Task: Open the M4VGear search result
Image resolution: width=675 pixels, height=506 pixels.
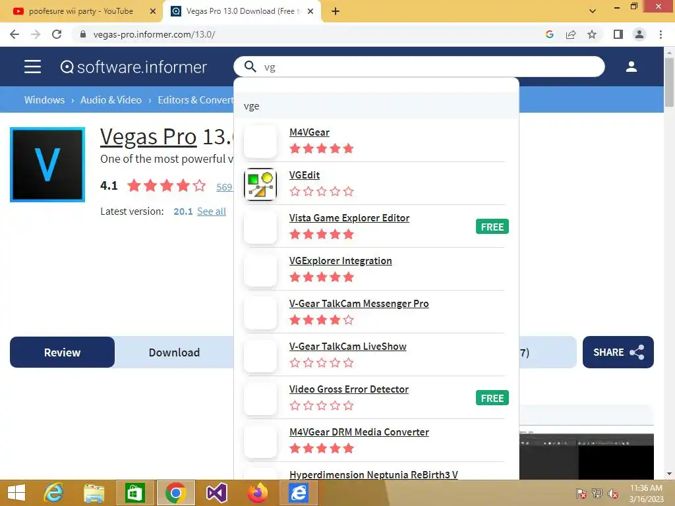Action: point(309,132)
